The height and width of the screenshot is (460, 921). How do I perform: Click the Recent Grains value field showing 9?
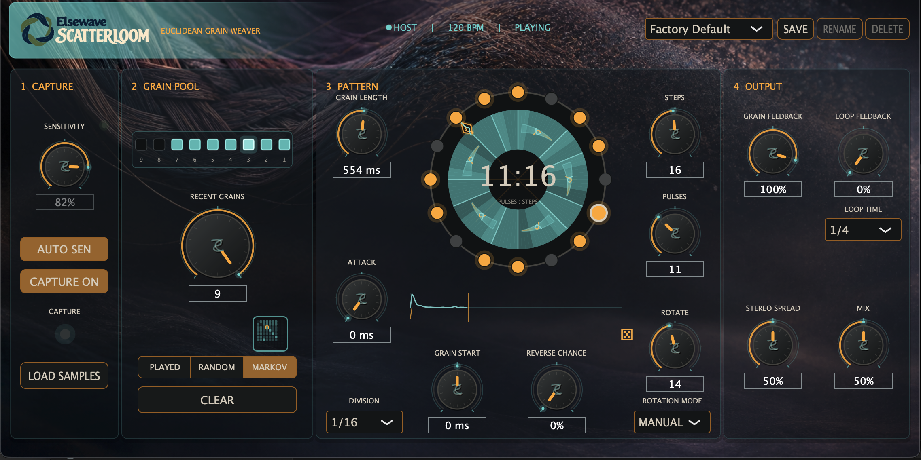[x=218, y=293]
